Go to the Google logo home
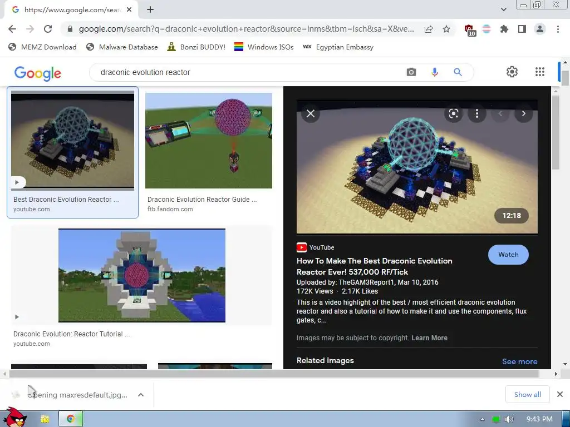The height and width of the screenshot is (427, 570). (38, 73)
